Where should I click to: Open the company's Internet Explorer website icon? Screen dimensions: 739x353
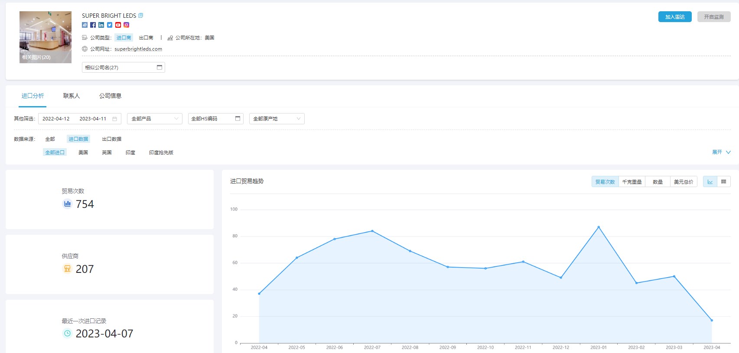click(x=85, y=25)
